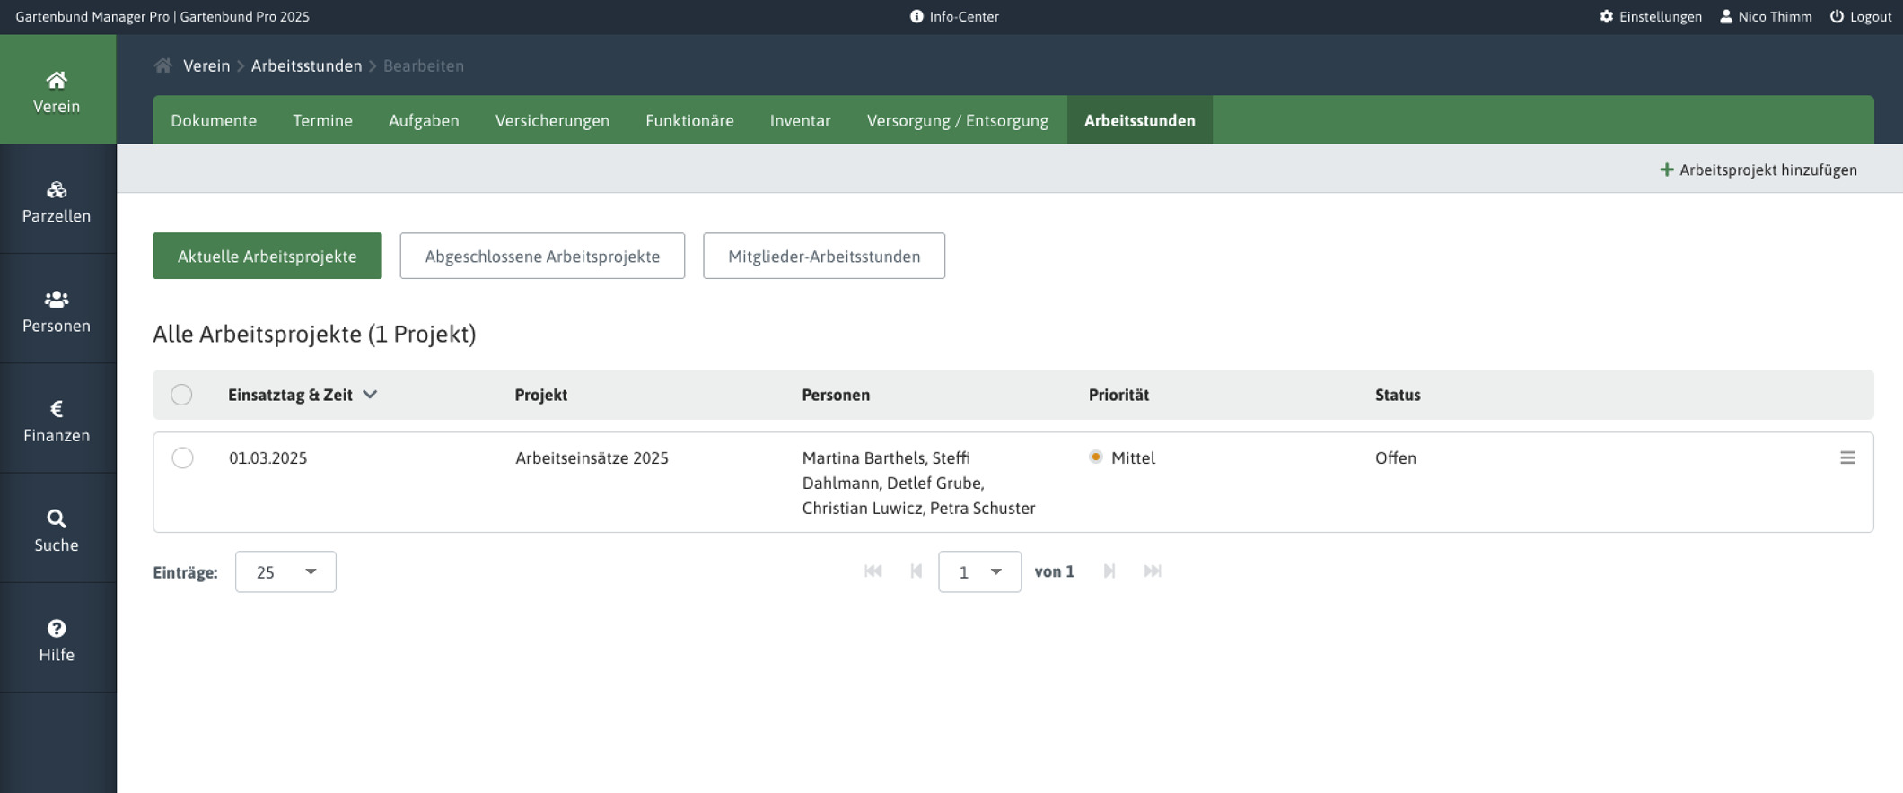Click Arbeitsprojekt hinzufügen plus button
1903x793 pixels.
pyautogui.click(x=1758, y=170)
